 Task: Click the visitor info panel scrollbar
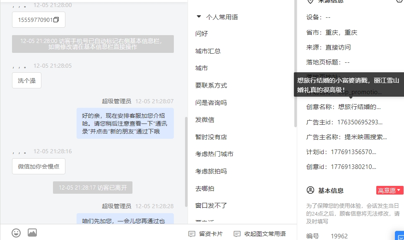[x=295, y=64]
